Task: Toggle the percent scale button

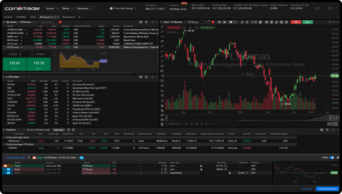Action: 329,124
